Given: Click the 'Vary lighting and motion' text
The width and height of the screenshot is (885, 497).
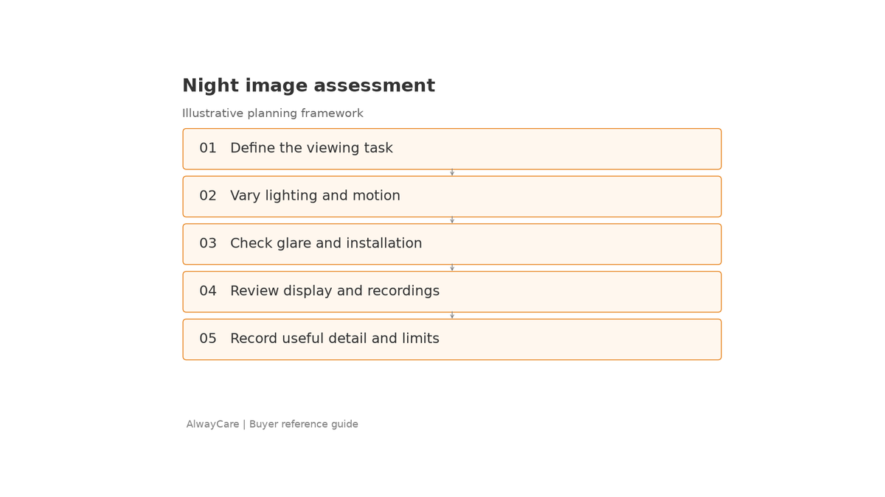Looking at the screenshot, I should pos(315,197).
